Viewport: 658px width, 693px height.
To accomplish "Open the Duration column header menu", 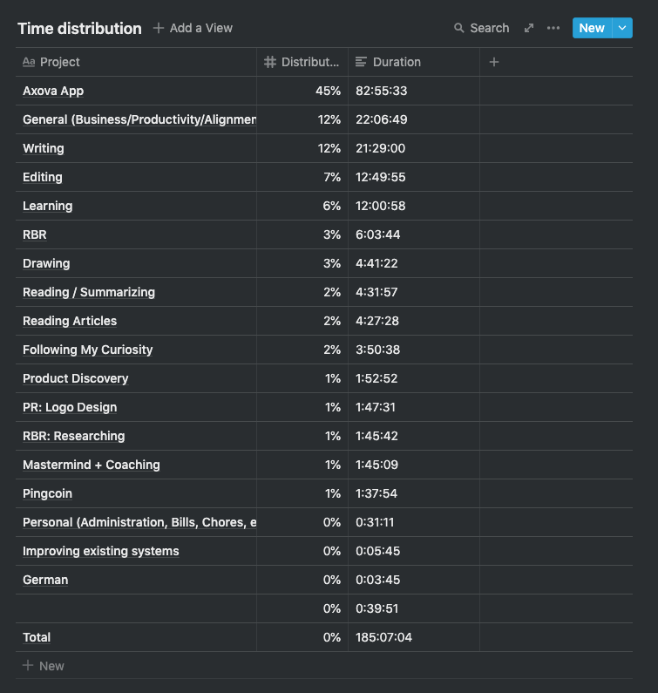I will coord(397,62).
